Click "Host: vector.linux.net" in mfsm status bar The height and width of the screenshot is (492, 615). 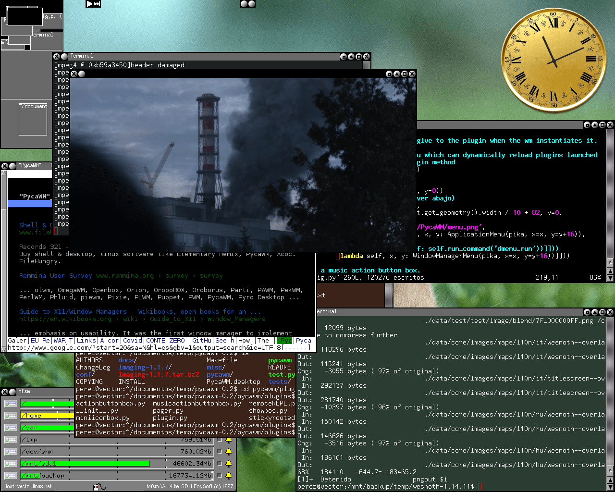[x=28, y=487]
